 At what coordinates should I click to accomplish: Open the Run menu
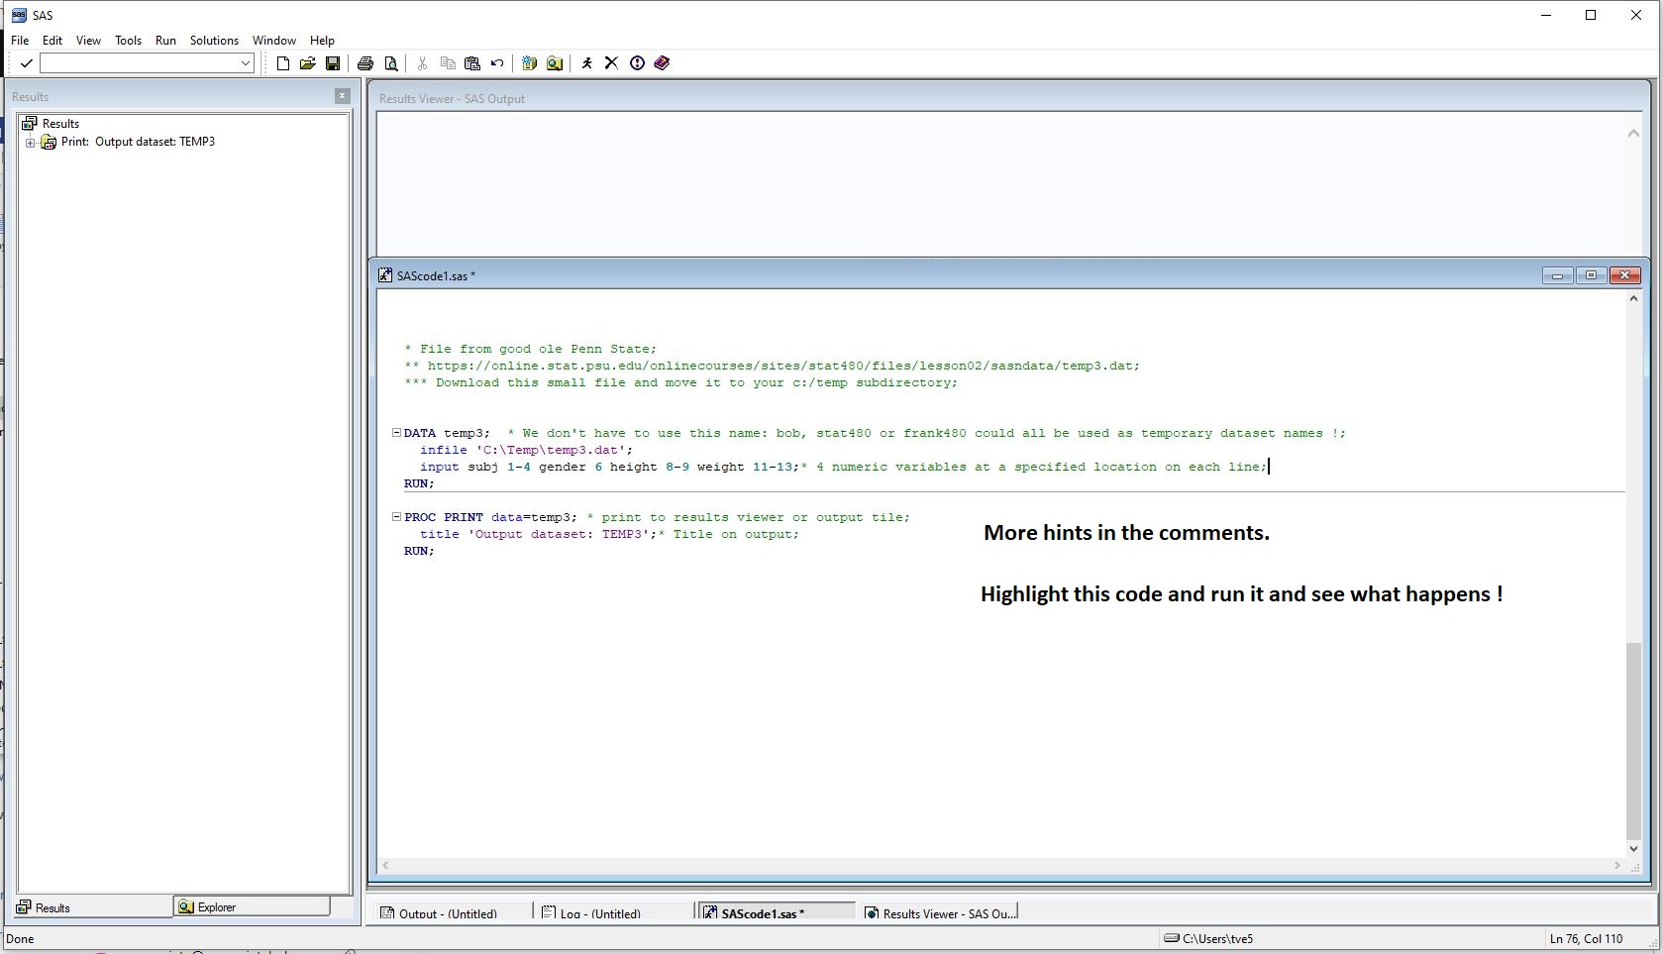point(165,41)
